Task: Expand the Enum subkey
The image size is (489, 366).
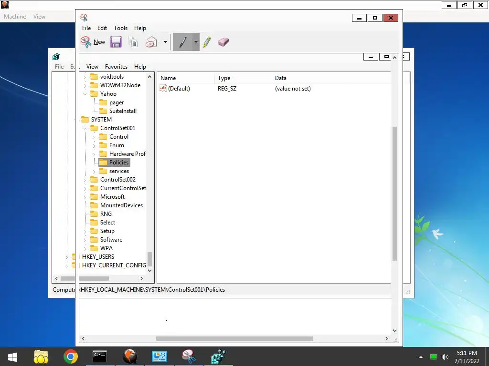Action: point(94,145)
